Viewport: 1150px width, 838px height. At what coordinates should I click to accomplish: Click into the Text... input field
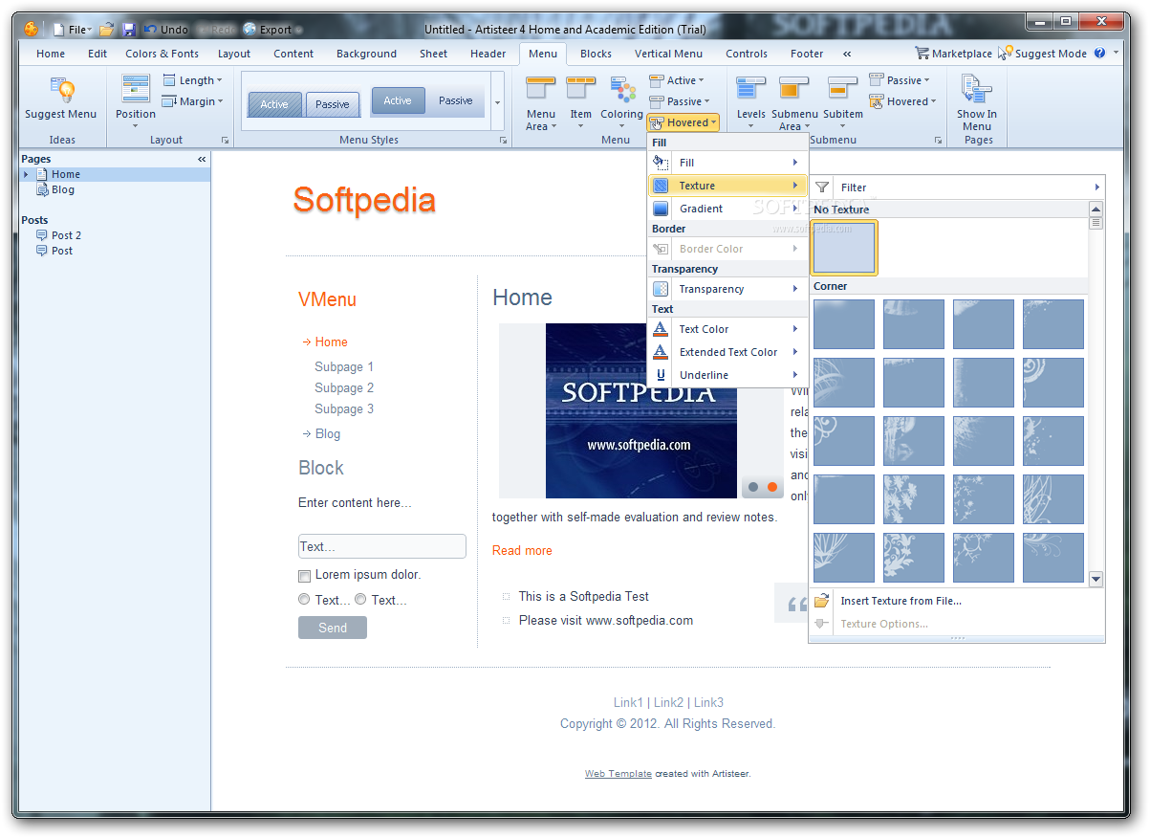coord(382,546)
